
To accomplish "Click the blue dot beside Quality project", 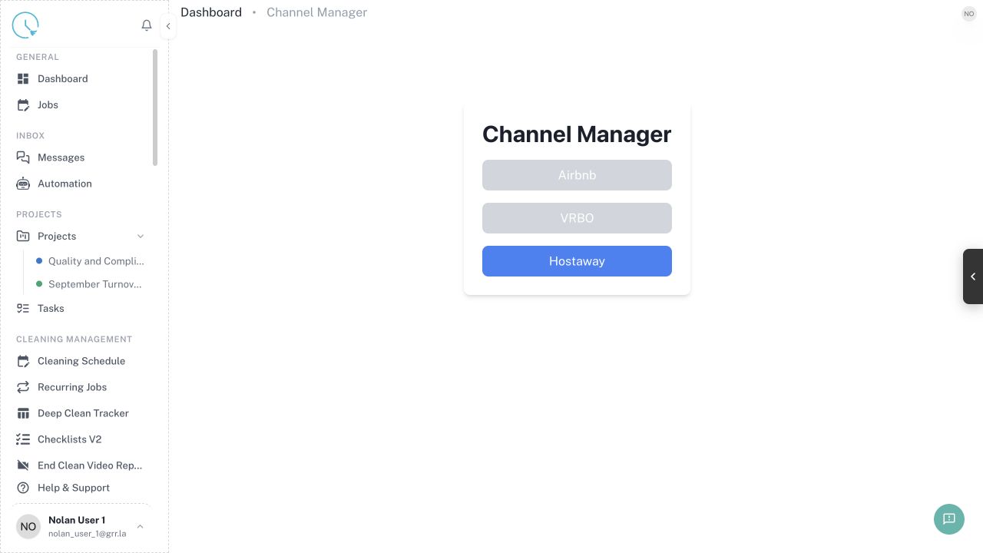I will tap(39, 261).
